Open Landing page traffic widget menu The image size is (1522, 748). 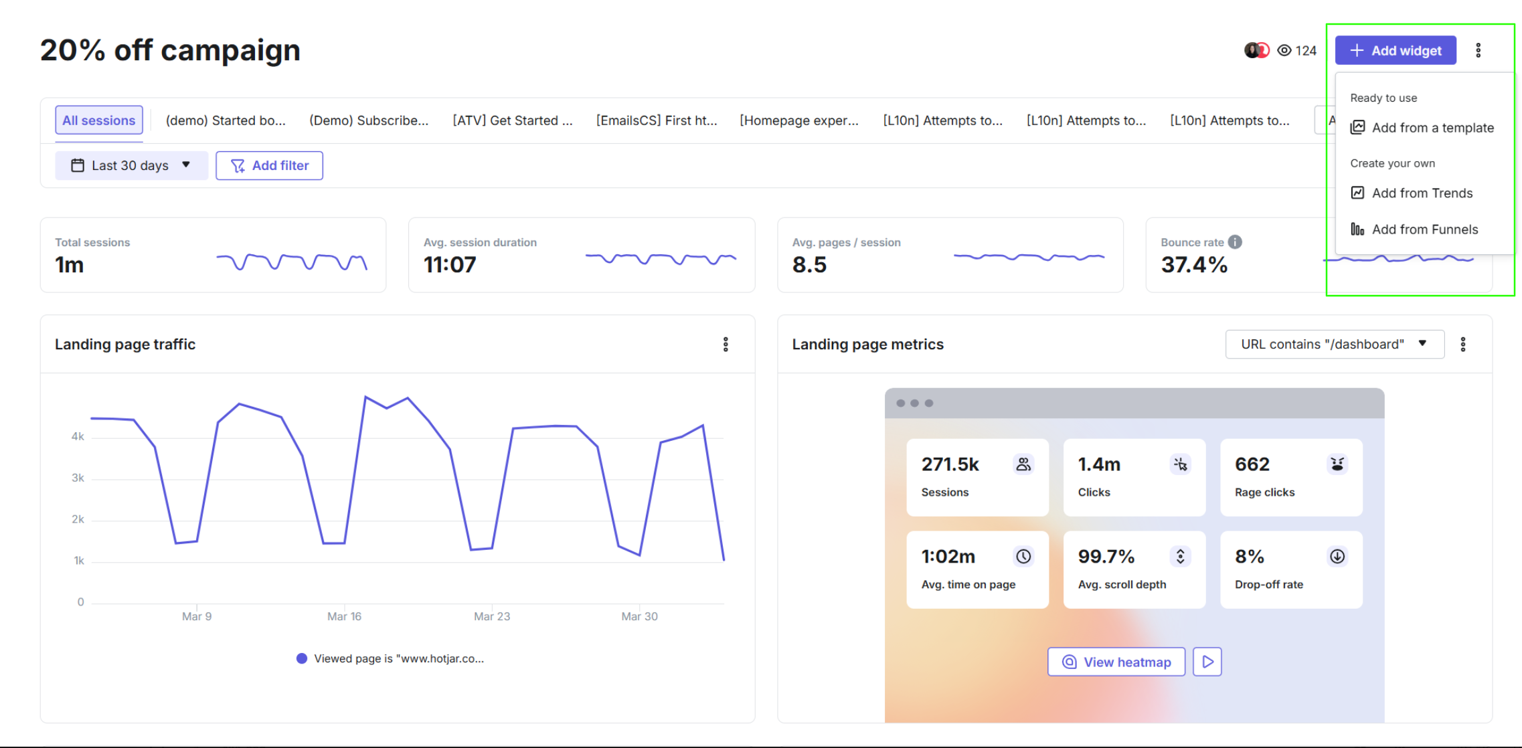725,345
